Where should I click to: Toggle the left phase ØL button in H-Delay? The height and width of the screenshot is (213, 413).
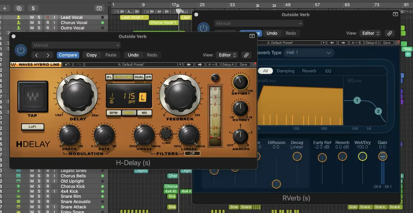pos(109,77)
